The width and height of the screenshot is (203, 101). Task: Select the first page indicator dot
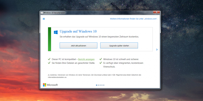pyautogui.click(x=97, y=85)
